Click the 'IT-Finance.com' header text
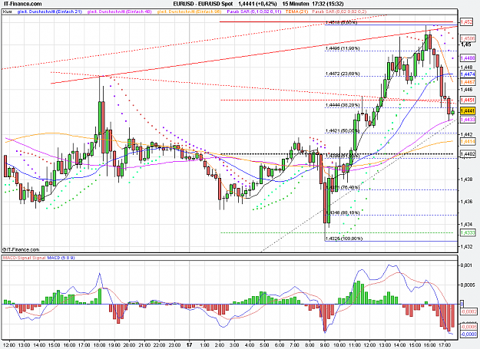The height and width of the screenshot is (349, 480). point(21,4)
